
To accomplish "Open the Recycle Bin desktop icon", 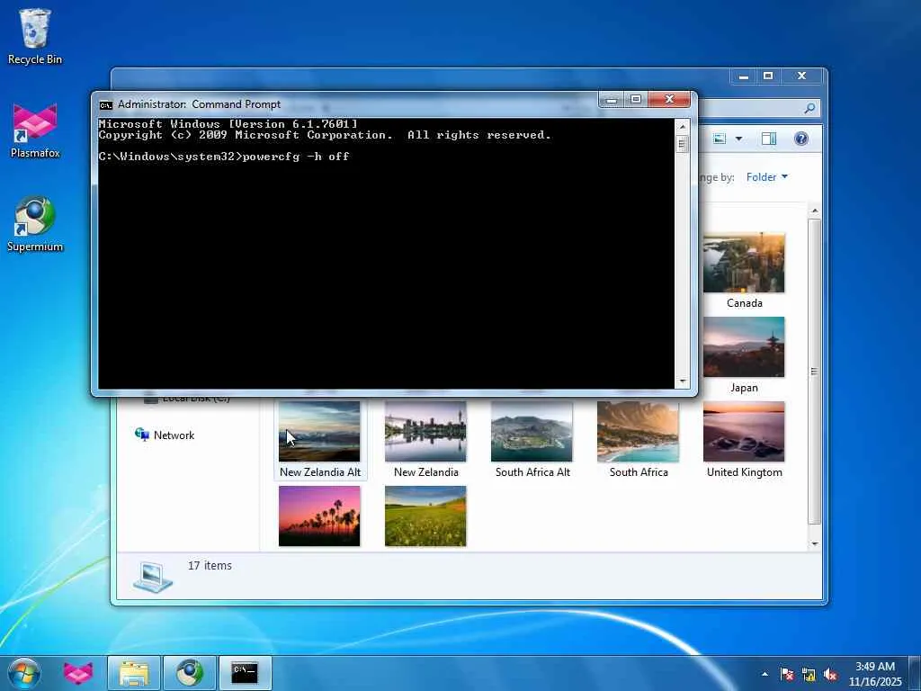I will tap(35, 36).
